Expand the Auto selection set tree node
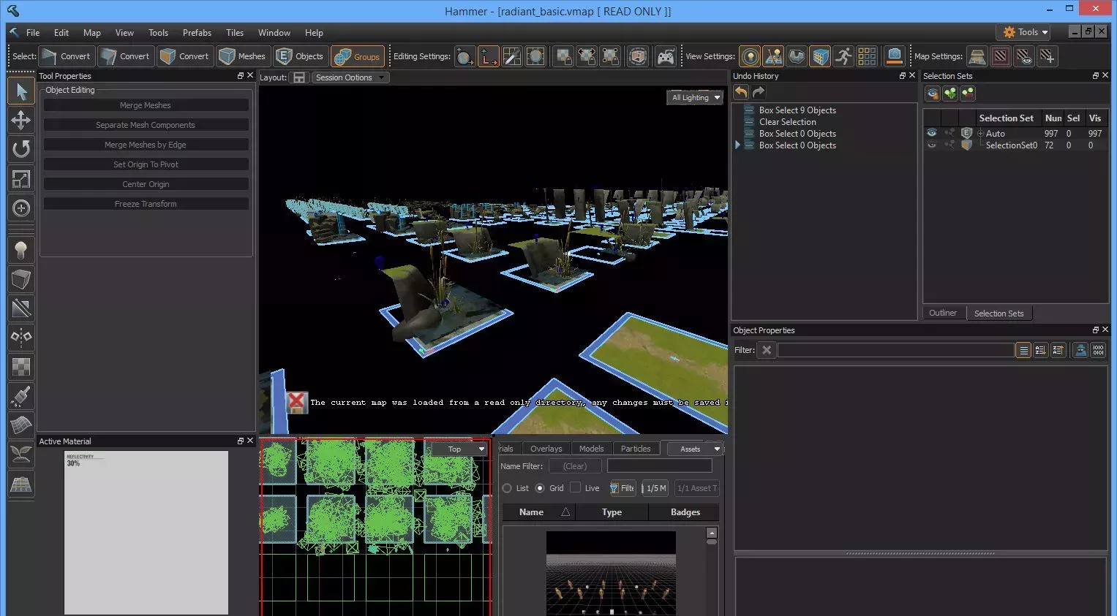Viewport: 1117px width, 616px height. pyautogui.click(x=980, y=134)
